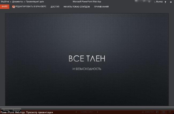
Task: Close the presentation with the X icon
Action: tap(171, 2)
